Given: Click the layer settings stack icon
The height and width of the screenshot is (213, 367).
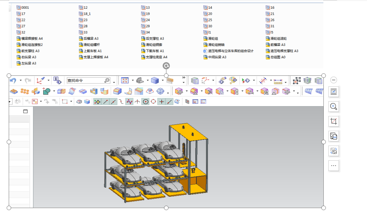Looking at the screenshot, I should pos(194,81).
